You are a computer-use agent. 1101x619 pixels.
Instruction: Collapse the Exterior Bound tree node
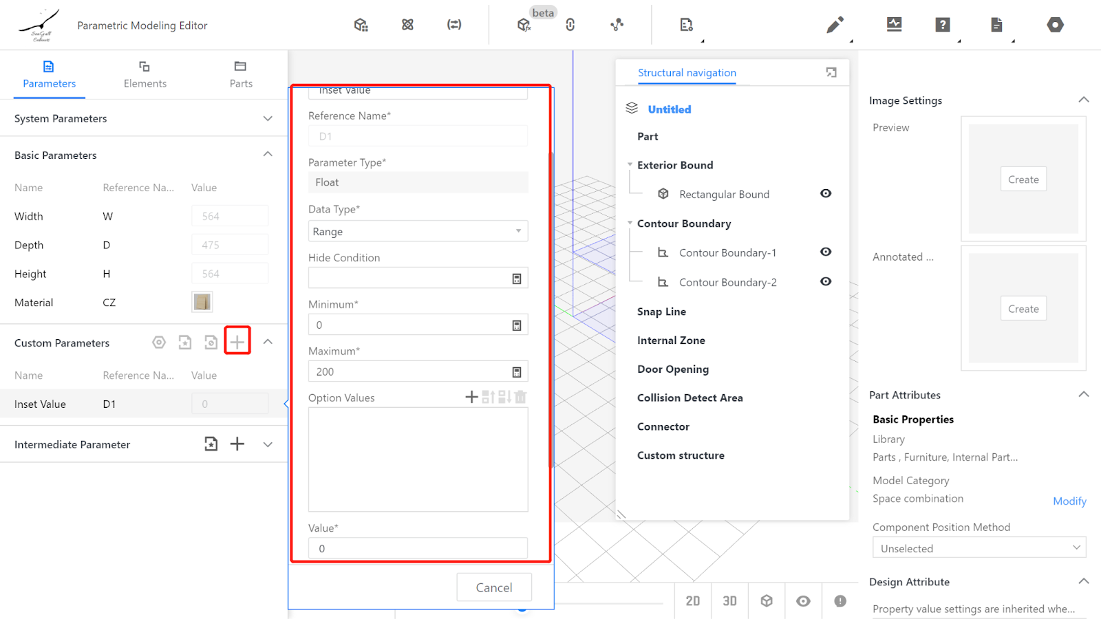[630, 165]
